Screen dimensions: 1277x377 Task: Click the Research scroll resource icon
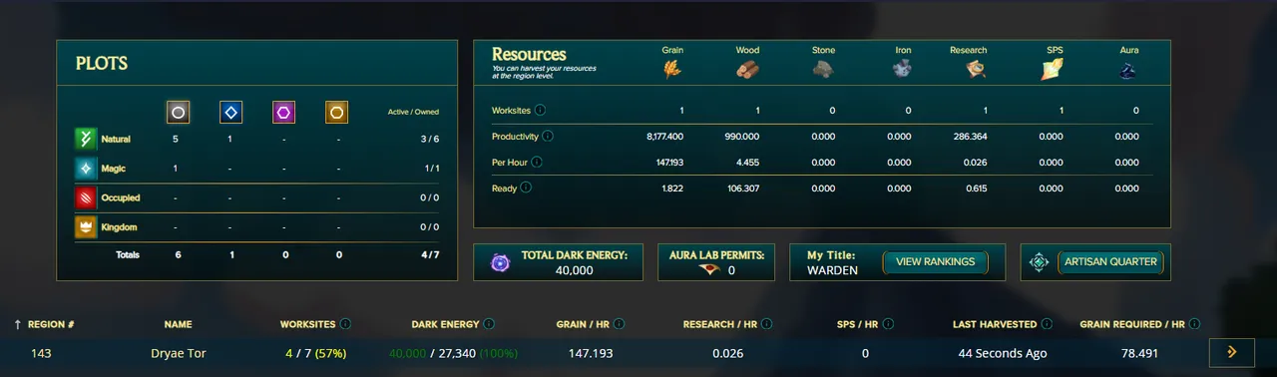coord(977,70)
